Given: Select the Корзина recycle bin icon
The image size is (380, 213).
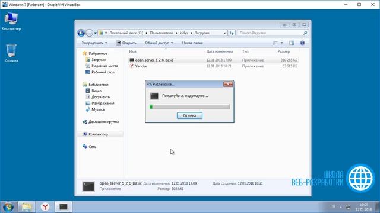Looking at the screenshot, I should pyautogui.click(x=11, y=53).
